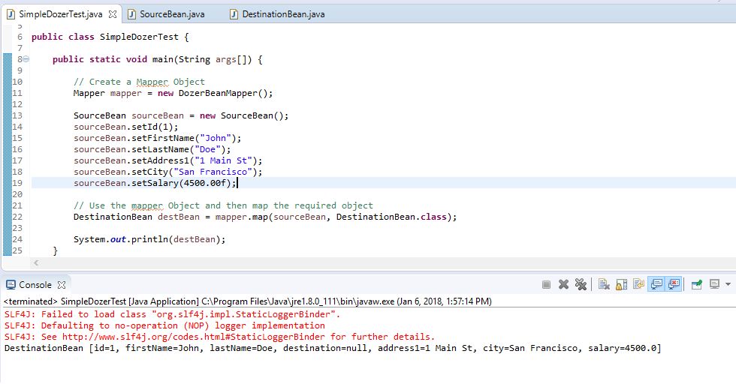Toggle Word Wrap in the console
Image resolution: width=736 pixels, height=384 pixels.
click(x=638, y=284)
